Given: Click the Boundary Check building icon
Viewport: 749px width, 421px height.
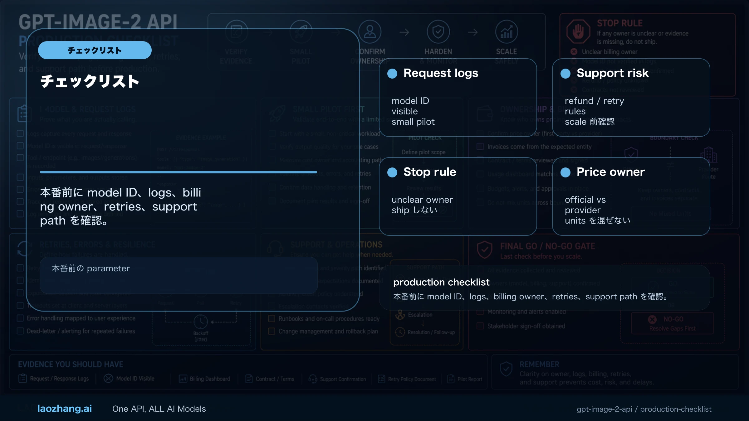Looking at the screenshot, I should tap(708, 155).
